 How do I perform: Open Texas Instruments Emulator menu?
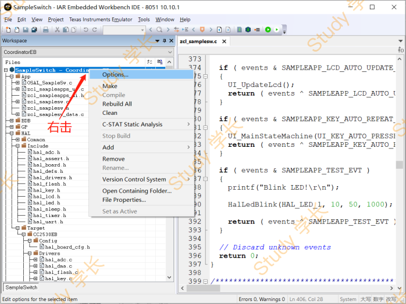[x=101, y=20]
